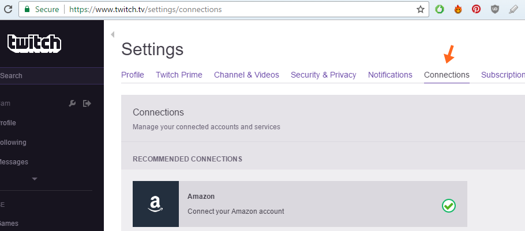525x231 pixels.
Task: Open the uBlock shield extension icon
Action: pos(494,9)
